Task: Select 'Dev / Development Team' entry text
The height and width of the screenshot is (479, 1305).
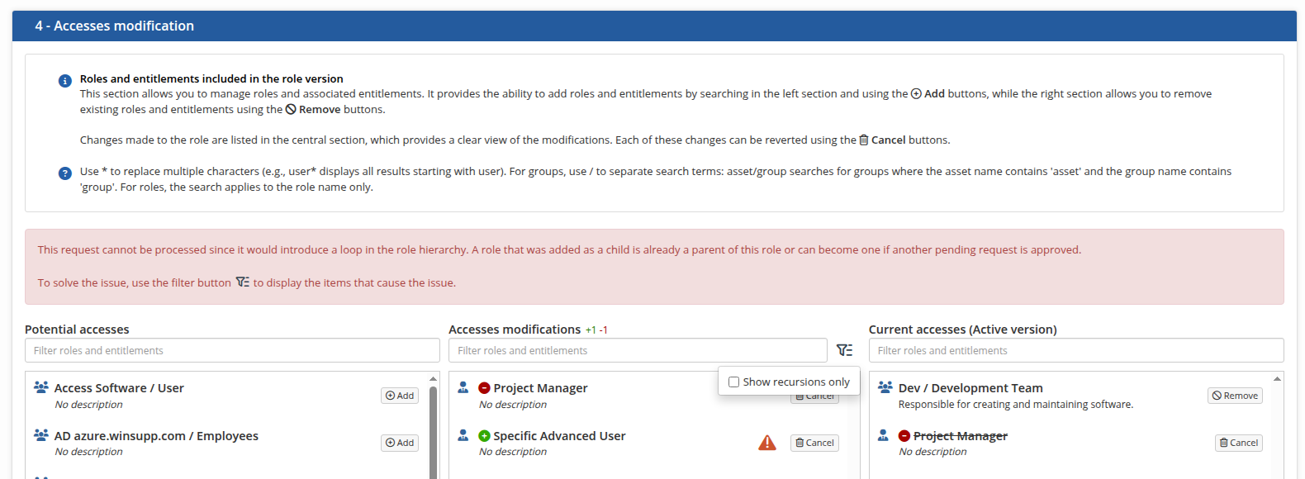Action: 970,388
